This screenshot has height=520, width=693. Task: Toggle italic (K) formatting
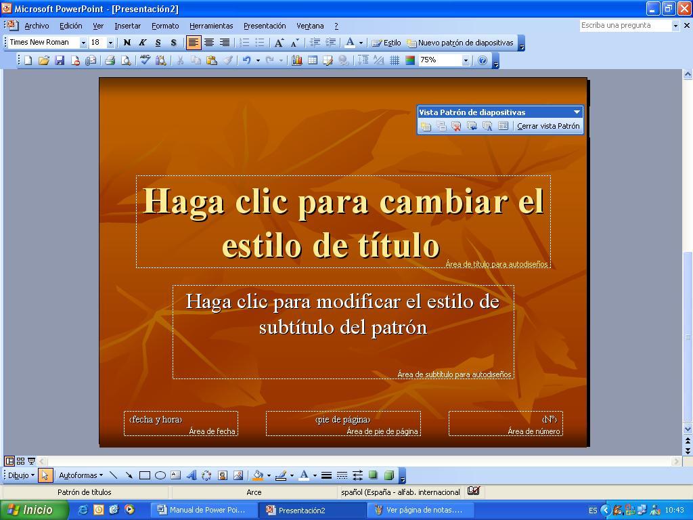coord(142,43)
